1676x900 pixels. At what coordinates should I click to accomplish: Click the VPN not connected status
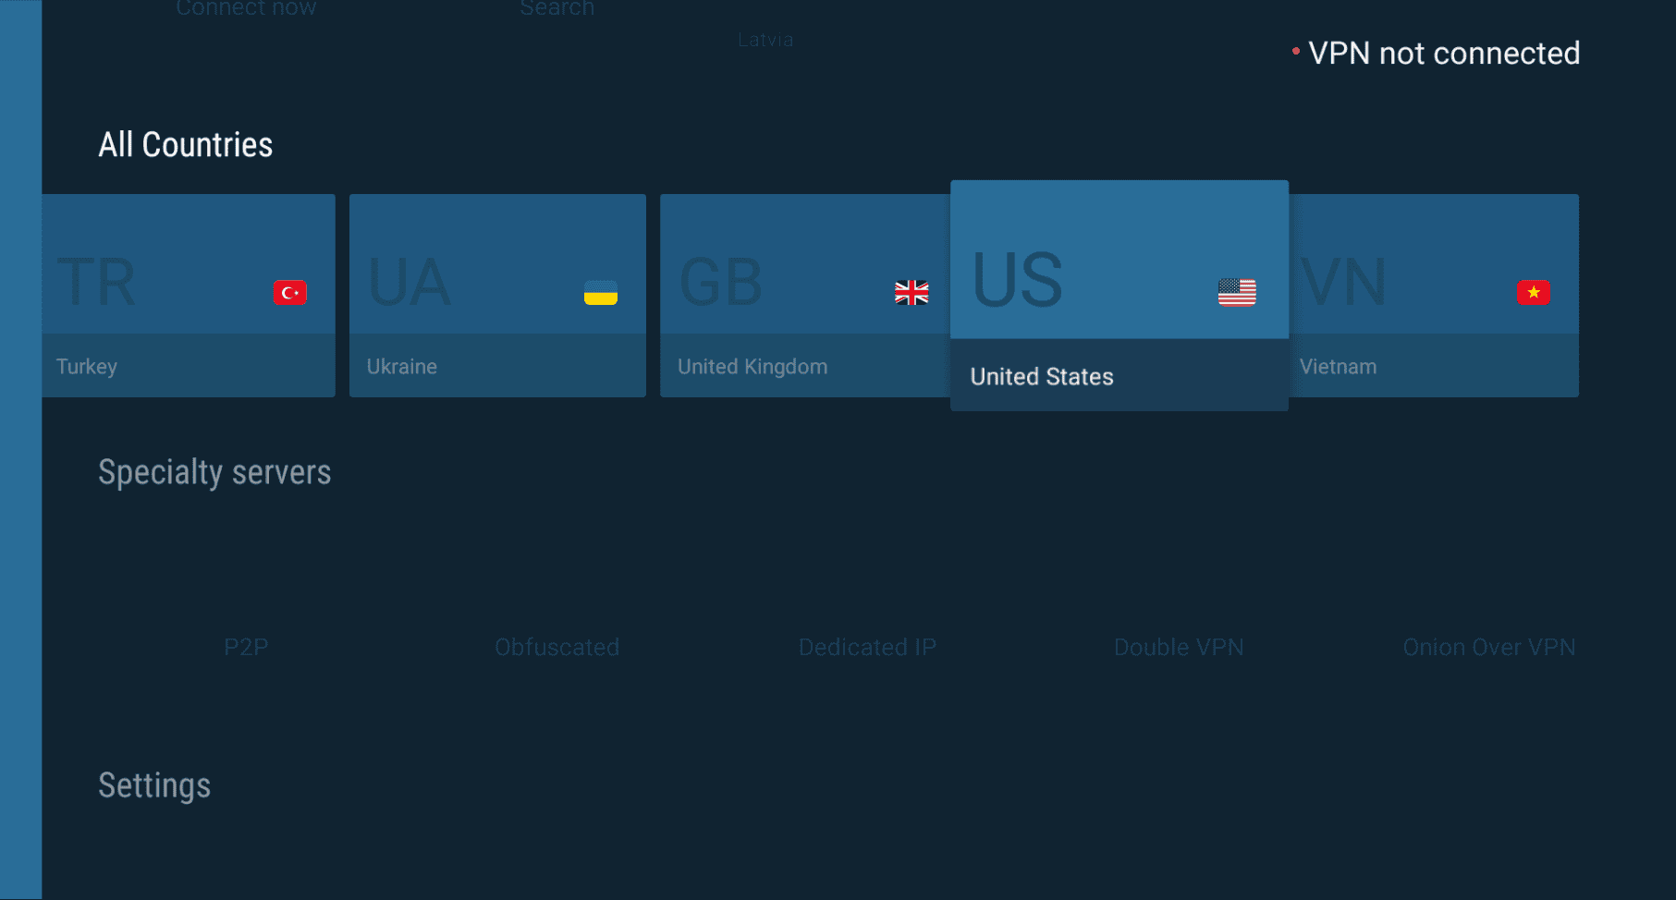click(1444, 54)
